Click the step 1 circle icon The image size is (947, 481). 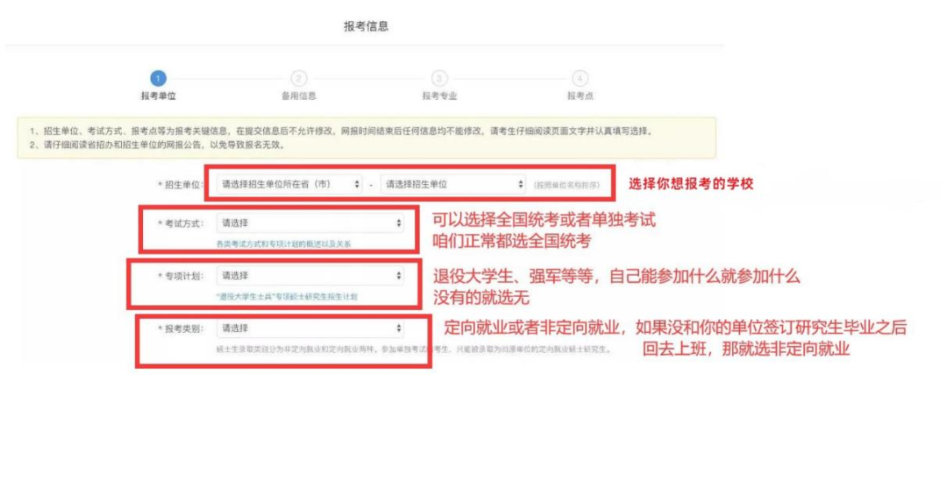(x=158, y=79)
